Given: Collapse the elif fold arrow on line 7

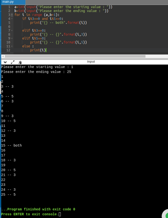Looking at the screenshot, I should [x=12, y=30].
